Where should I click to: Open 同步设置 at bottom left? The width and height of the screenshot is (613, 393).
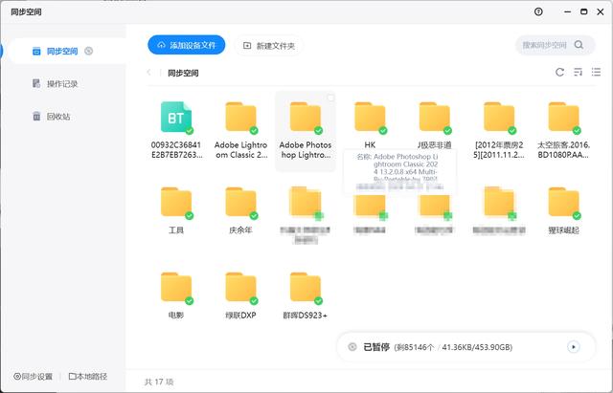tap(33, 376)
